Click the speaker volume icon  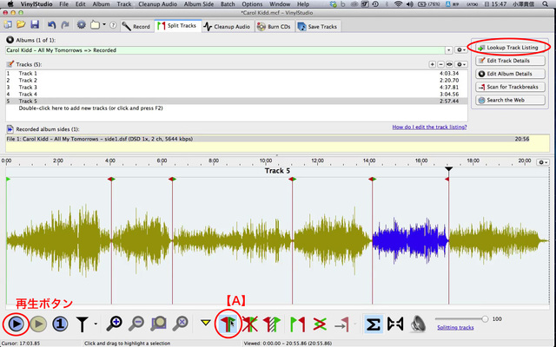(420, 324)
